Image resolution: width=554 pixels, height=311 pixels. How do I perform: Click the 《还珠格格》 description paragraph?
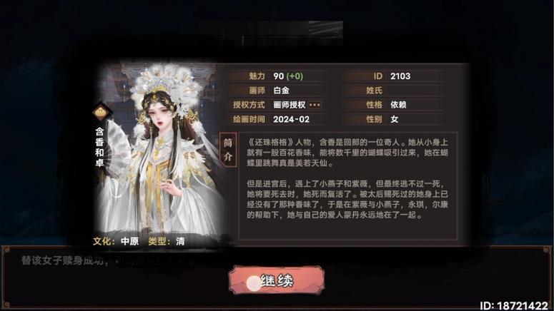point(347,153)
